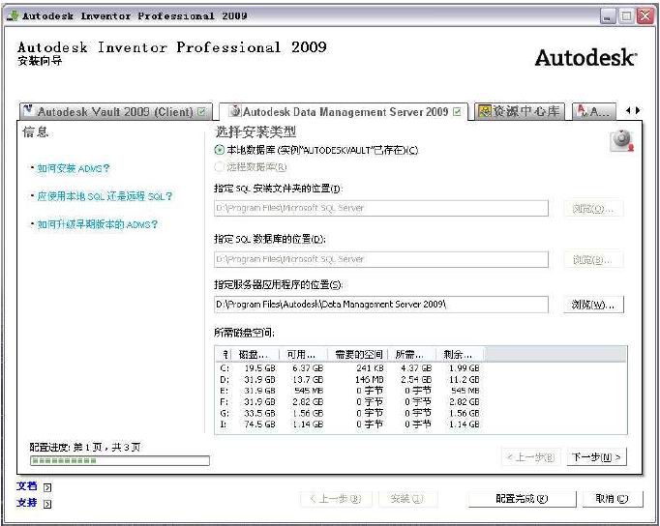The width and height of the screenshot is (660, 526).
Task: Open 应使用本地 SQL 还是远程 SQL? link
Action: 105,196
